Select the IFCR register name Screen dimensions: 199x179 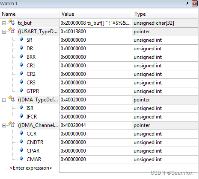pos(32,117)
